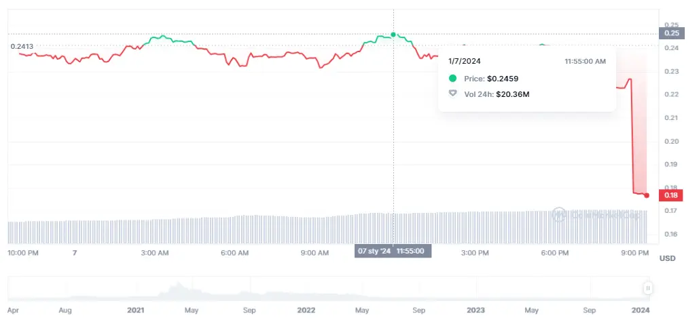Select 2022 on the navigator timeline
Image resolution: width=699 pixels, height=322 pixels.
click(x=306, y=310)
